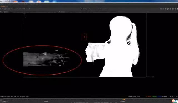
Task: Expand the channel set dropdown in viewer toolbar
Action: [x=8, y=9]
